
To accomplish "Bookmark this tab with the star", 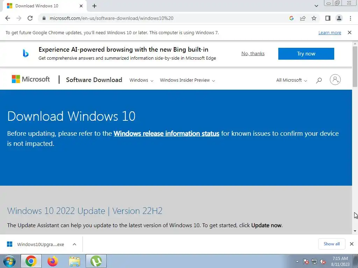I will click(314, 18).
